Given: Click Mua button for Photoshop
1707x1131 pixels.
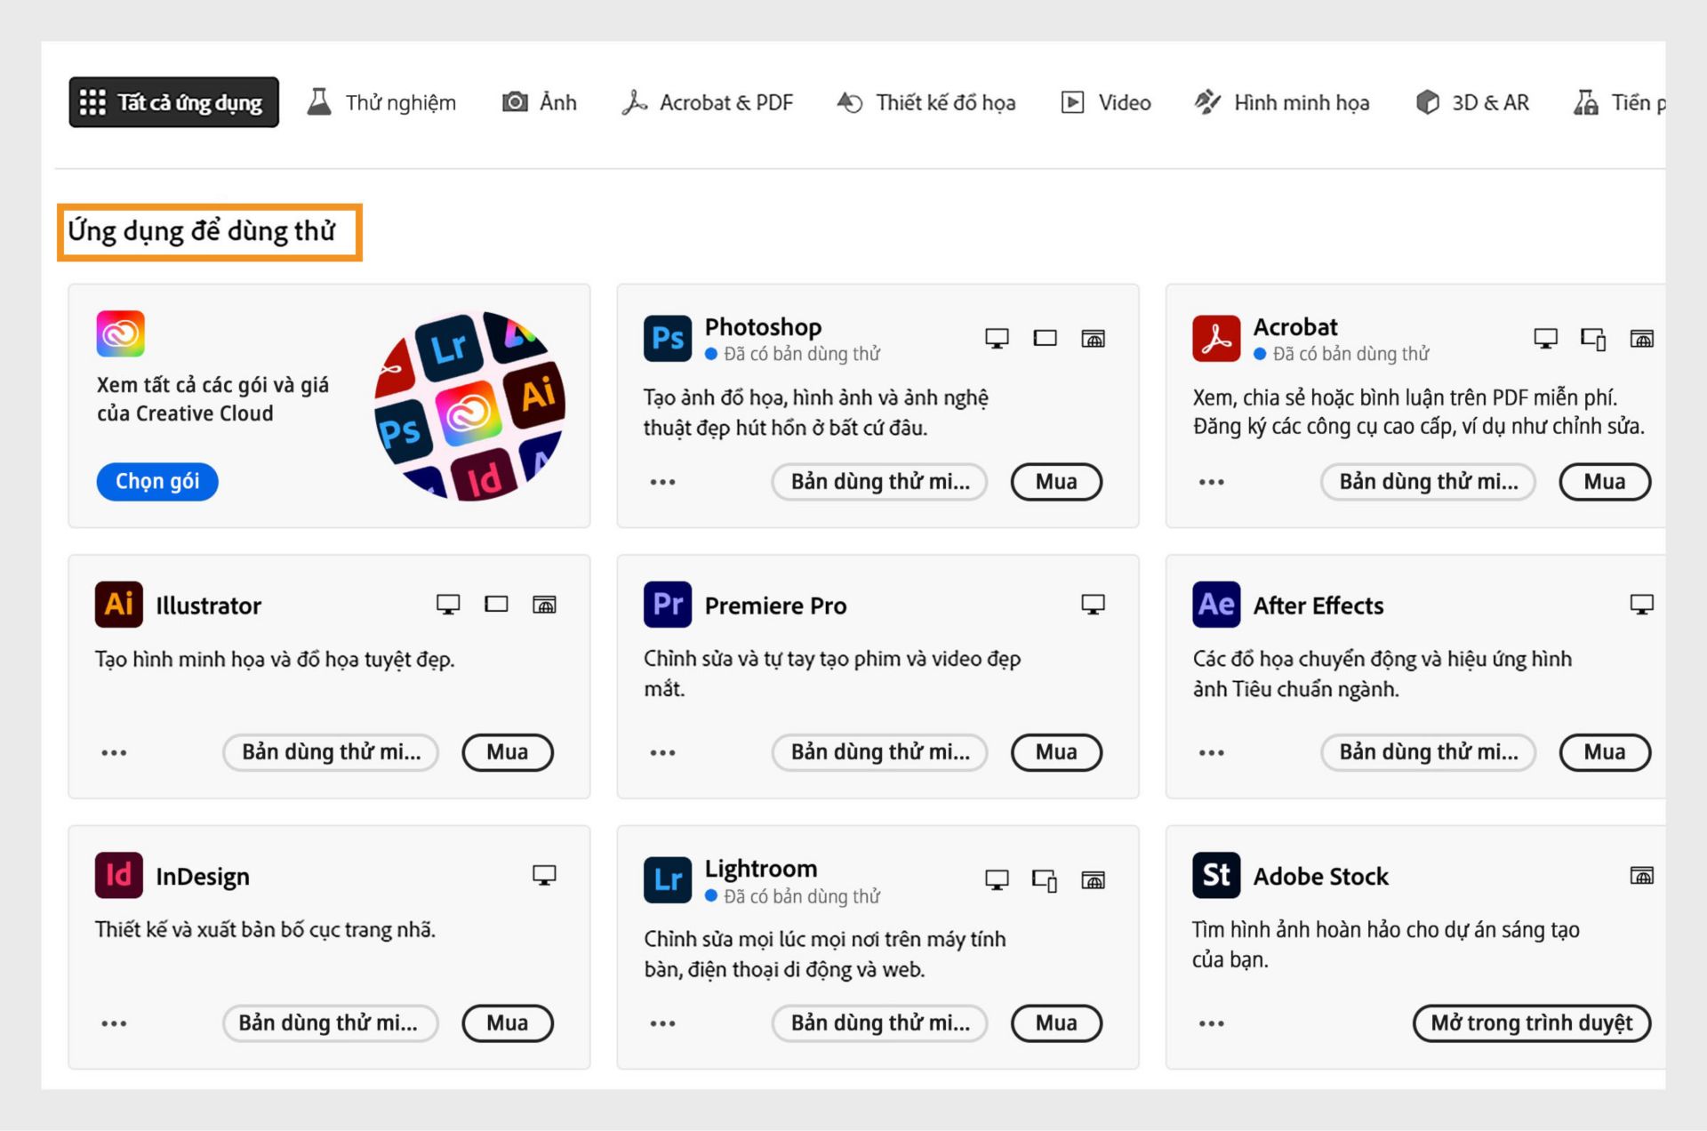Looking at the screenshot, I should pyautogui.click(x=1056, y=482).
